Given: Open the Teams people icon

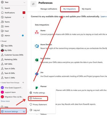Looking at the screenshot, I should tap(2, 22).
